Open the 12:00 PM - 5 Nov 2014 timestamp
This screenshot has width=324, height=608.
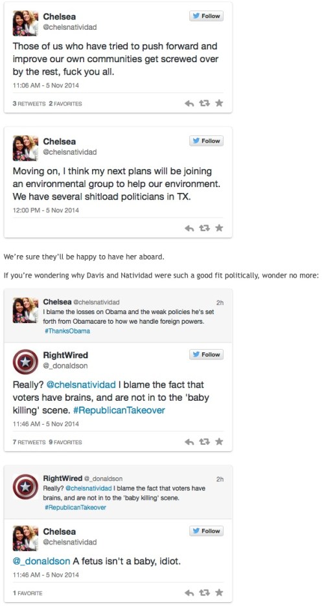pyautogui.click(x=46, y=210)
